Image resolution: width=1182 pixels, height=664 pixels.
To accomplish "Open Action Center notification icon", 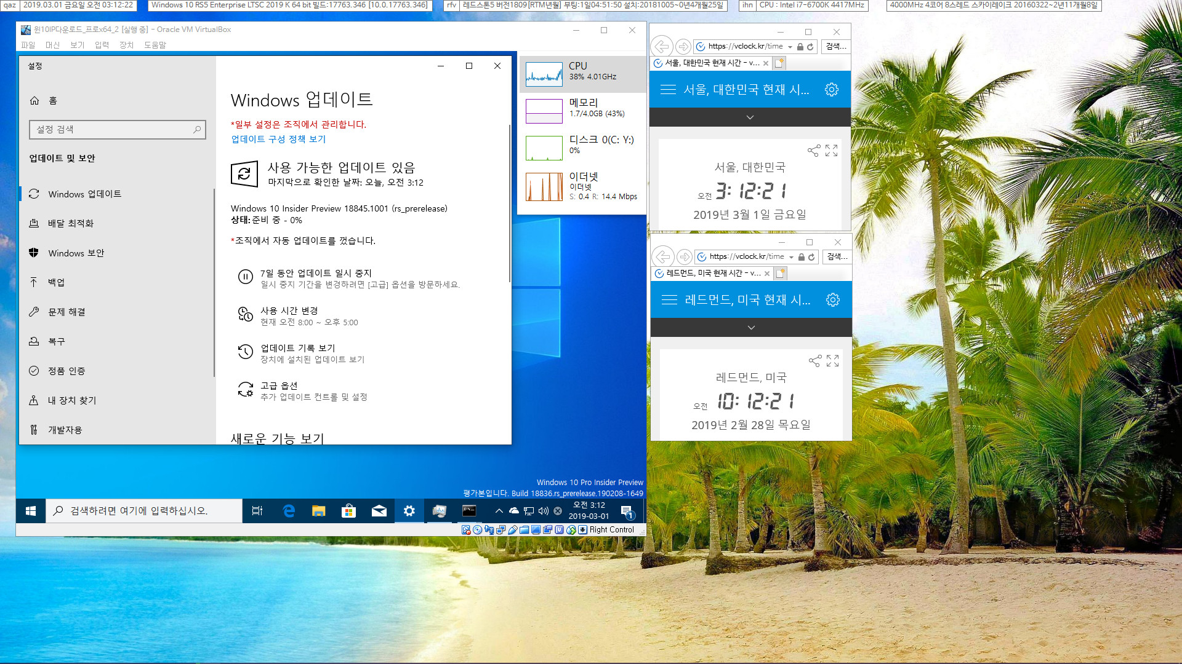I will 627,512.
